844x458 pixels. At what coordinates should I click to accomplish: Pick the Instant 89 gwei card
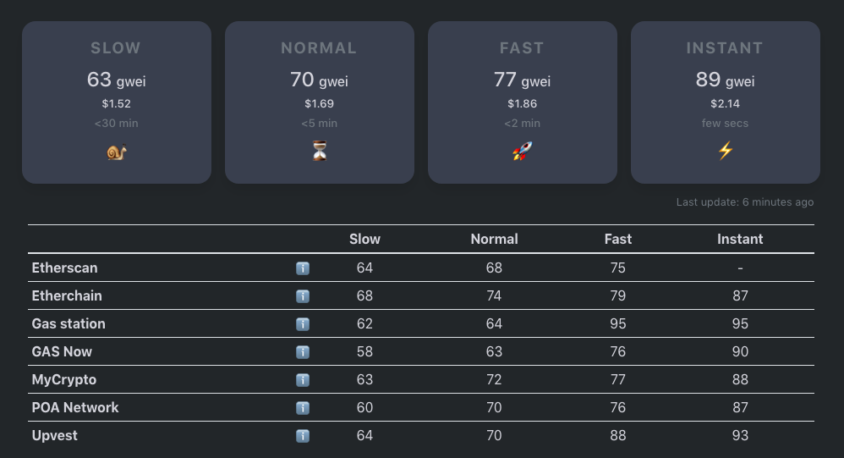pyautogui.click(x=726, y=102)
